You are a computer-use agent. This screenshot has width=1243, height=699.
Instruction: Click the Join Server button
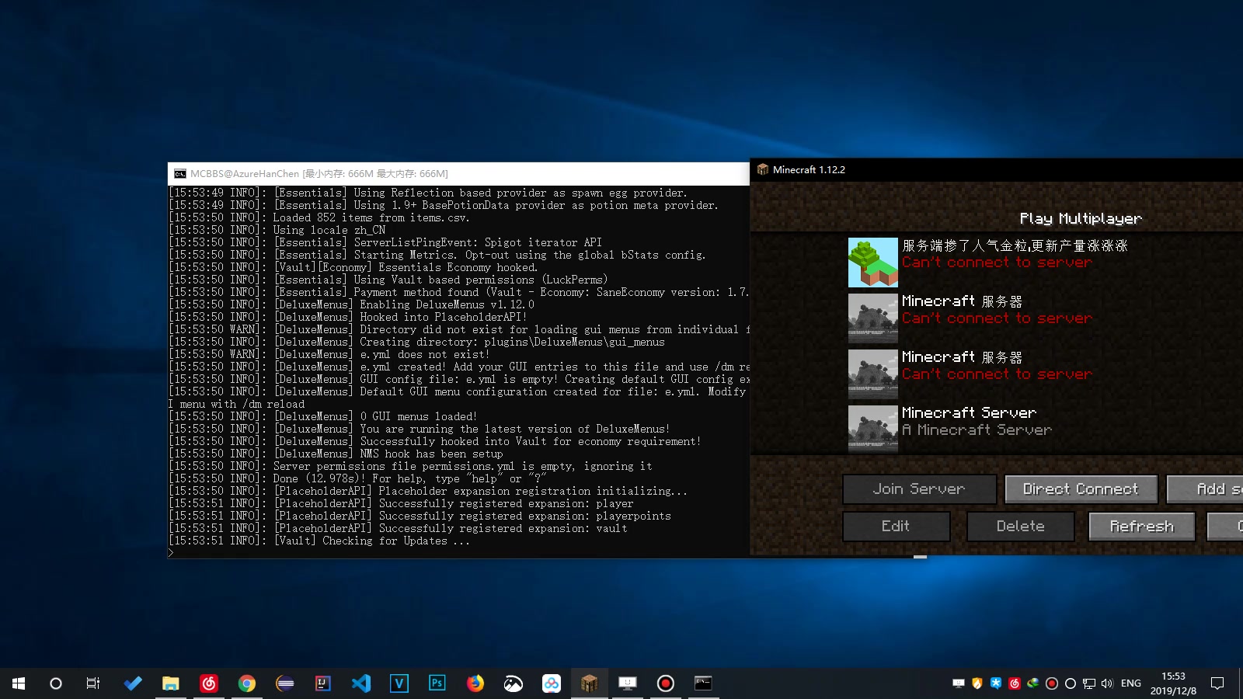pos(919,489)
